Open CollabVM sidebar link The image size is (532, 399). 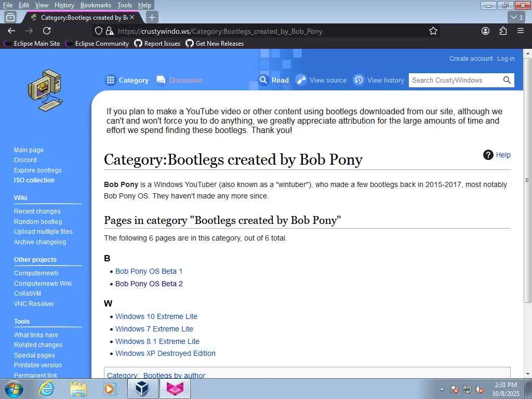point(27,294)
